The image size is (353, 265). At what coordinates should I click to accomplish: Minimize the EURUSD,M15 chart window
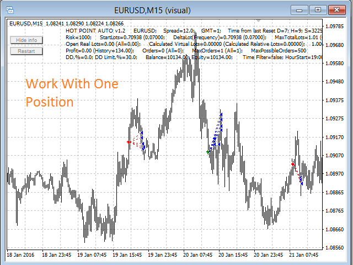(299, 10)
